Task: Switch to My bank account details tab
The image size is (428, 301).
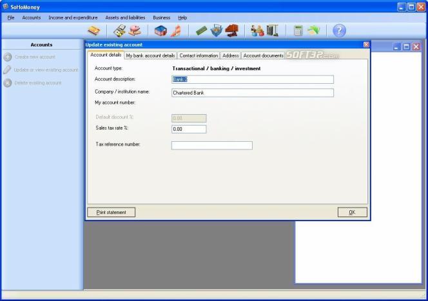Action: (x=150, y=55)
